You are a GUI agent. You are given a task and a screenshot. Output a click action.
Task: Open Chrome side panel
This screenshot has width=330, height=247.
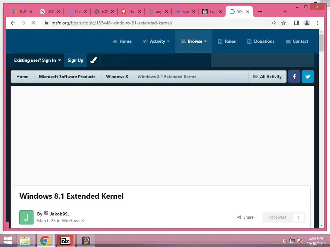tap(296, 23)
